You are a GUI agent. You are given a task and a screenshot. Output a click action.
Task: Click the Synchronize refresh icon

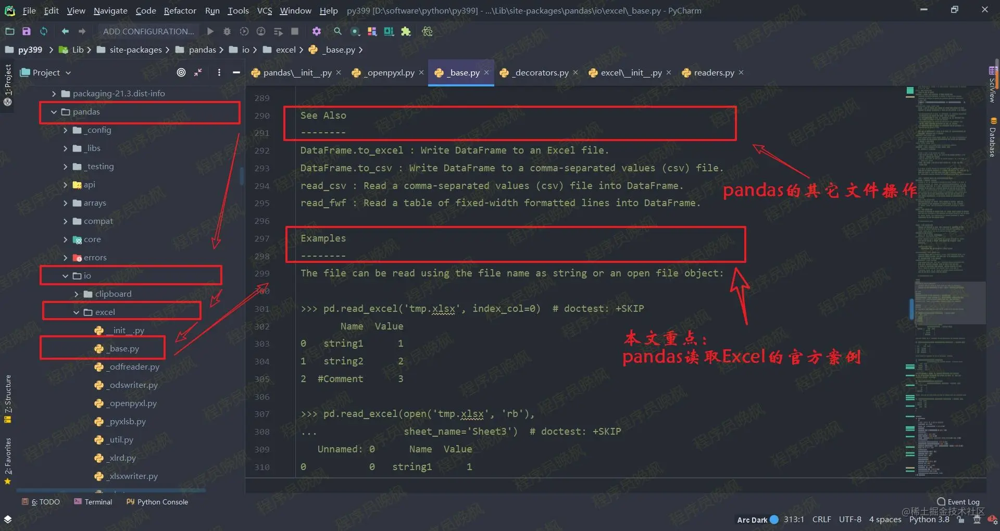[x=44, y=31]
